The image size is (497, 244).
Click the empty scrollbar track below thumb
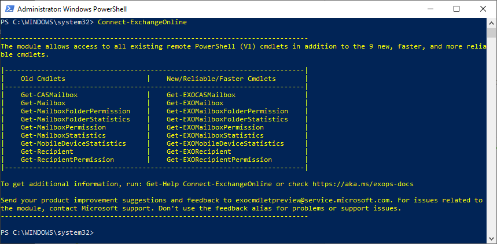[491, 136]
